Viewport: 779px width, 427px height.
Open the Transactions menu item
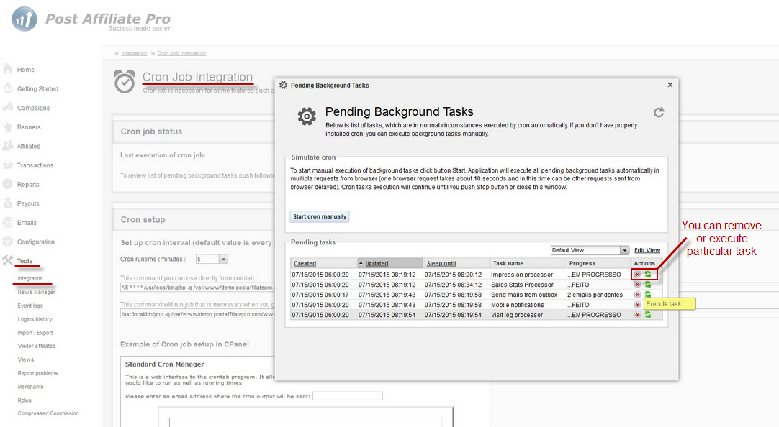click(35, 165)
